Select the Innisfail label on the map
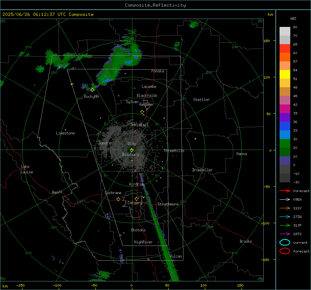The width and height of the screenshot is (311, 290). click(x=140, y=125)
